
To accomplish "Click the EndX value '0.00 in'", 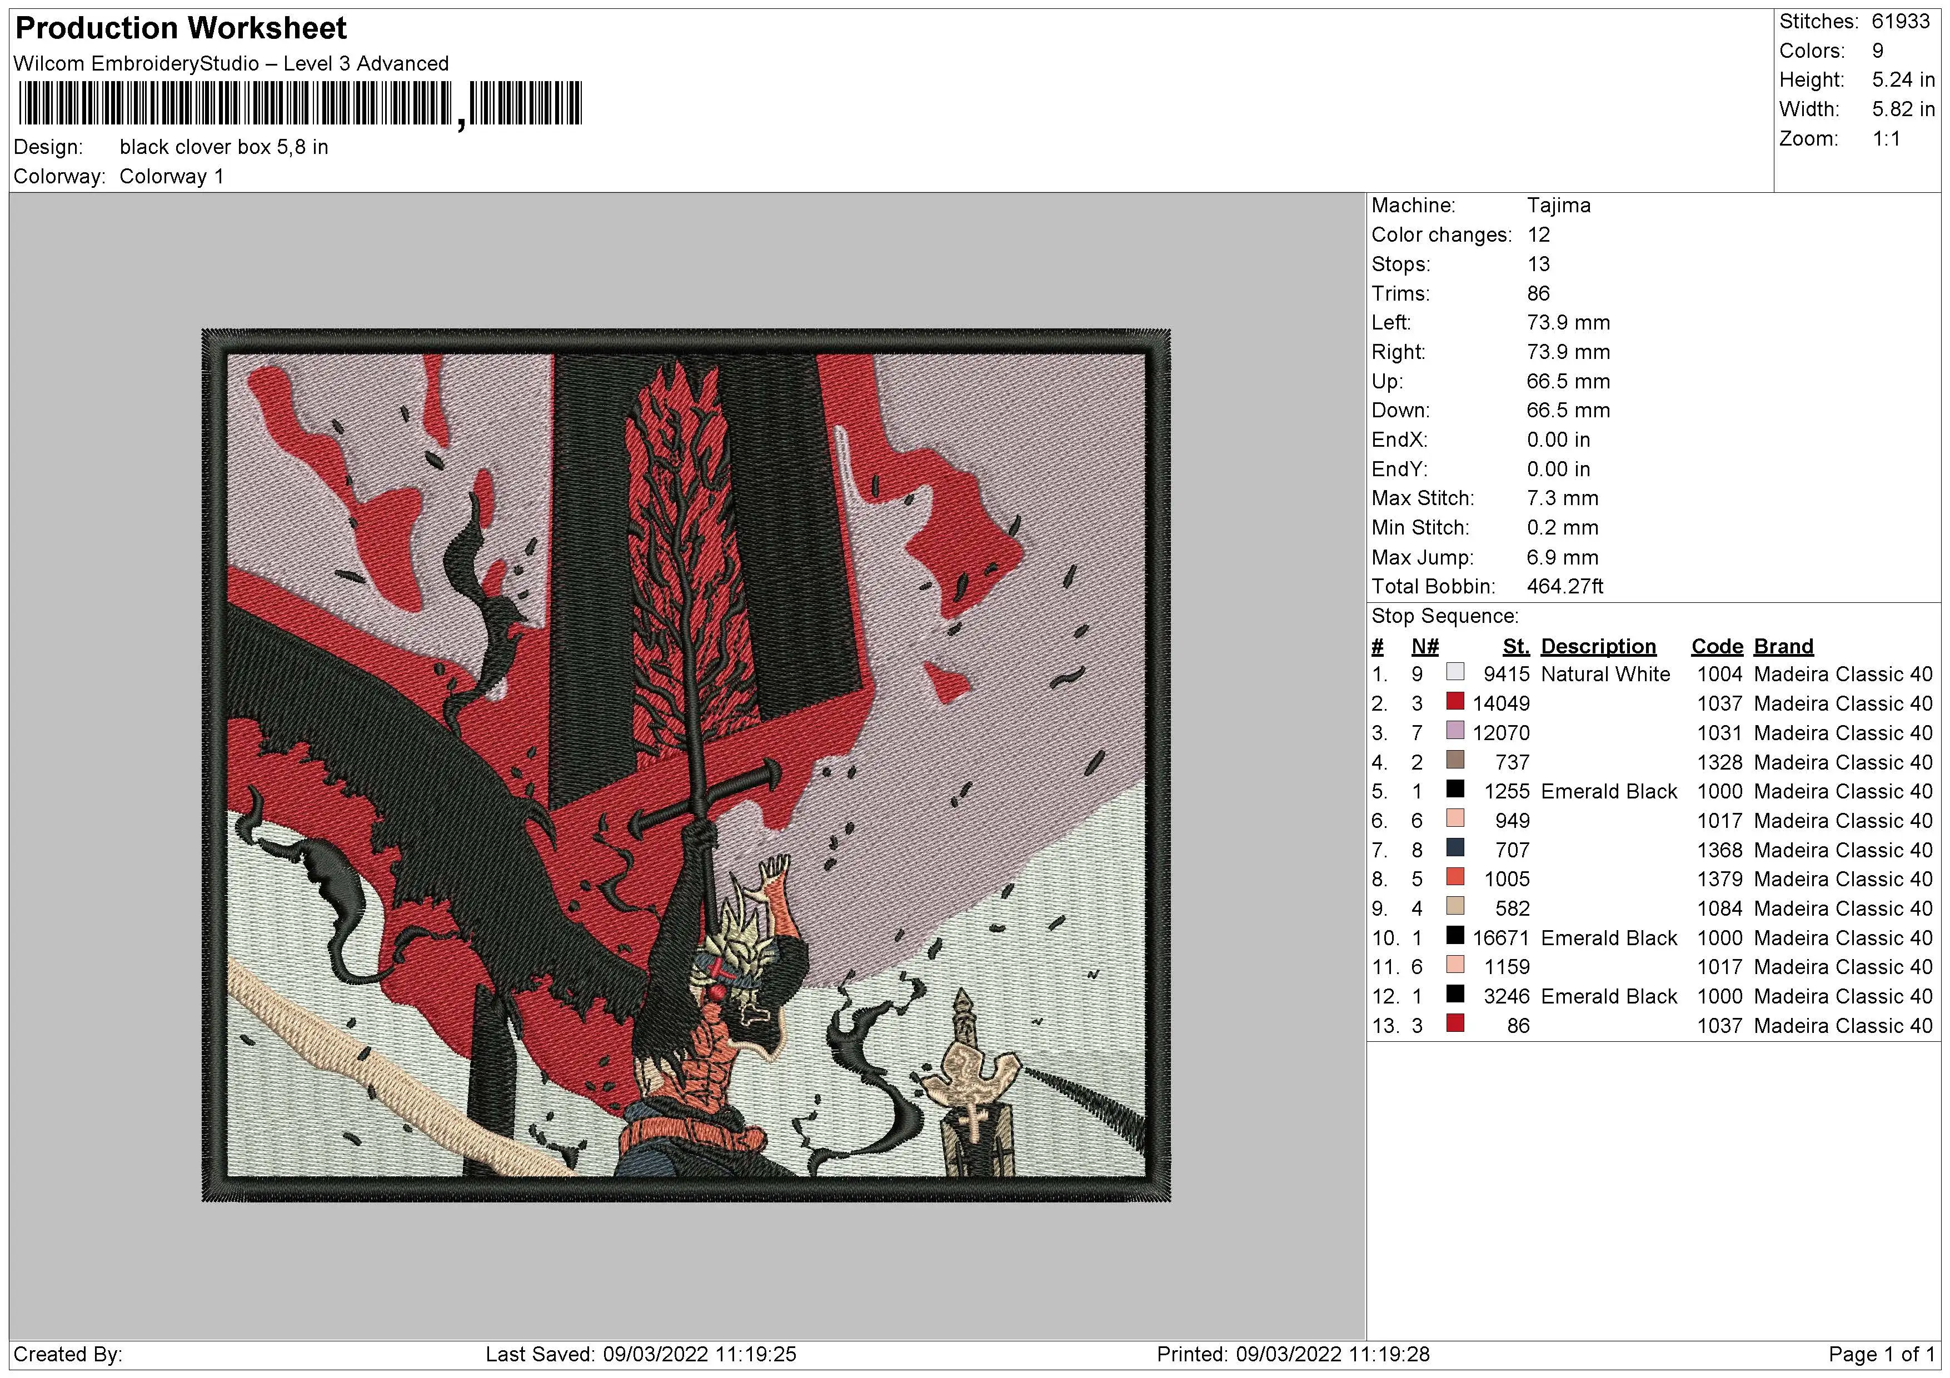I will point(1558,440).
